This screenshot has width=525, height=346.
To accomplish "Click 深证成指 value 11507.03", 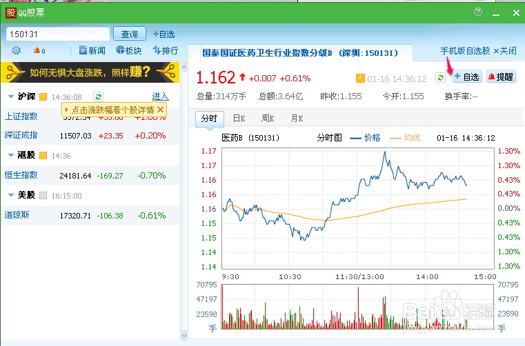I will [75, 136].
